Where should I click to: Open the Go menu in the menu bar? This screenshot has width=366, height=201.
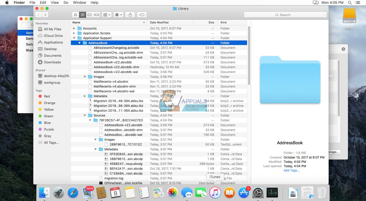pyautogui.click(x=66, y=3)
